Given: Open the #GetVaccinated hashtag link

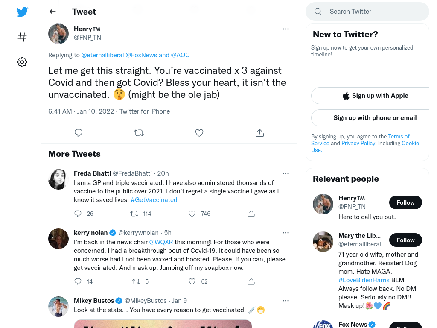Looking at the screenshot, I should [x=154, y=200].
